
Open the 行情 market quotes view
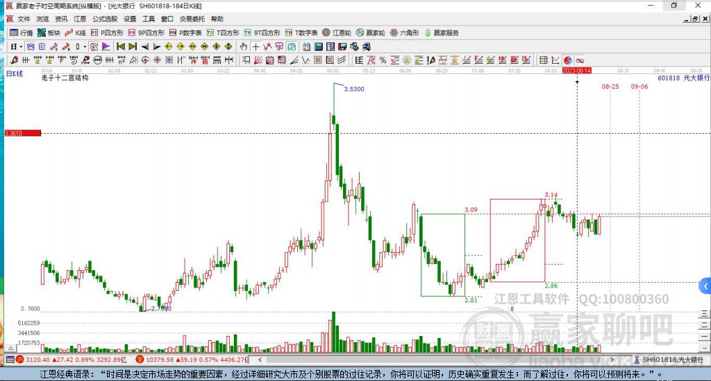21,33
